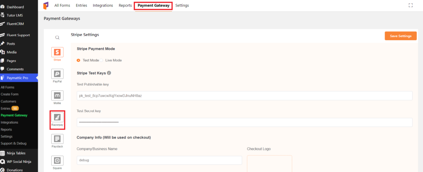
Task: Toggle fullscreen with the expand icon
Action: (411, 5)
